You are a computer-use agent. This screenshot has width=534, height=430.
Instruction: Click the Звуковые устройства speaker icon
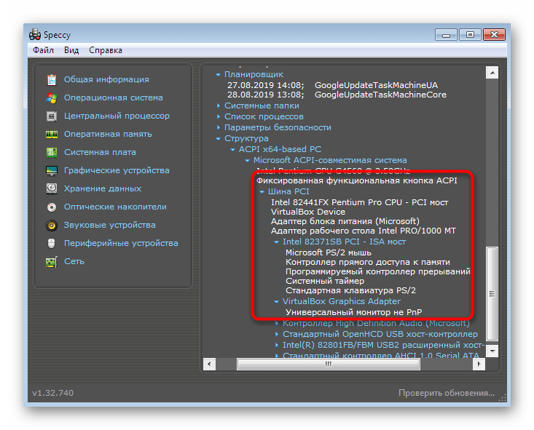pos(52,226)
